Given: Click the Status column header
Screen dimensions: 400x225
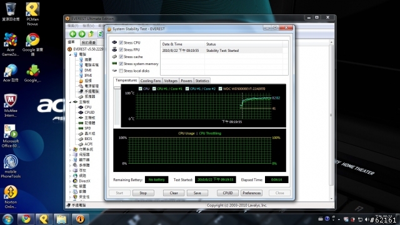Looking at the screenshot, I should tap(243, 44).
